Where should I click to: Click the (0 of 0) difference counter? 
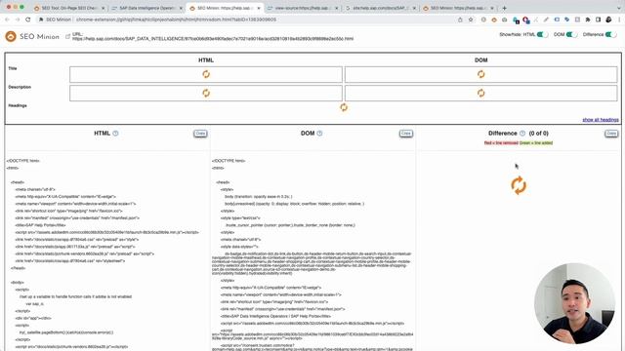538,134
